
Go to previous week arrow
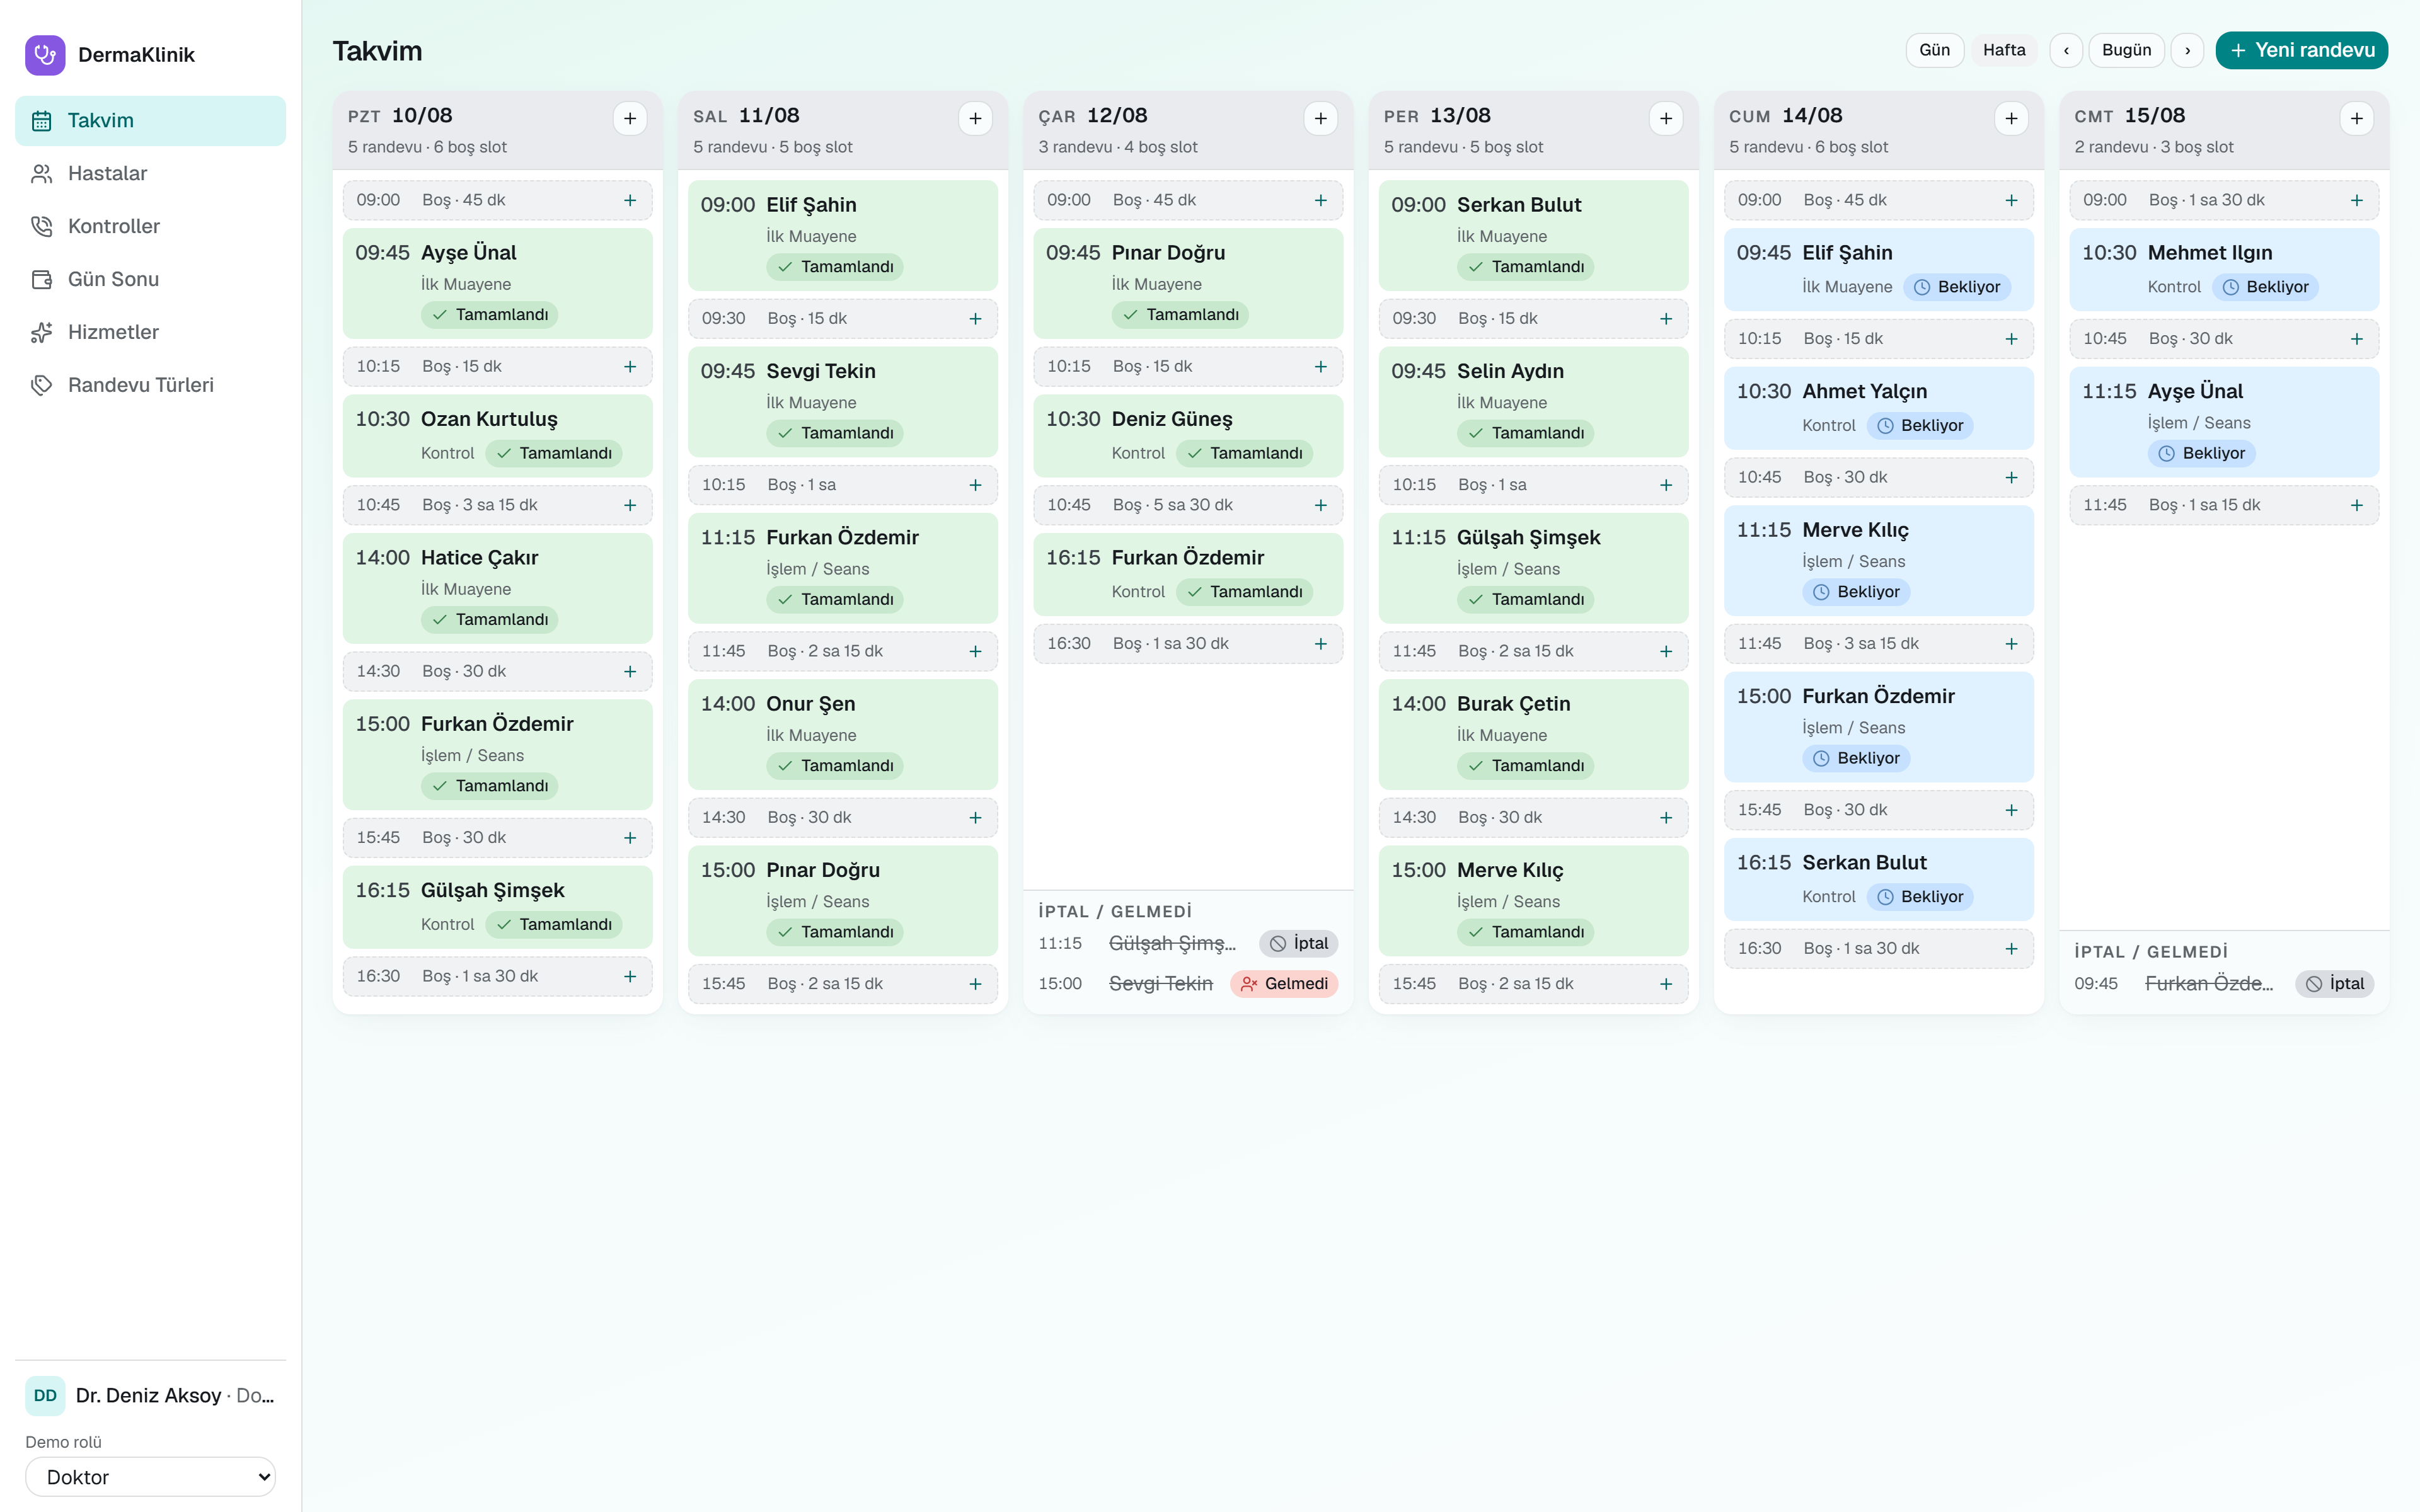[x=2066, y=50]
